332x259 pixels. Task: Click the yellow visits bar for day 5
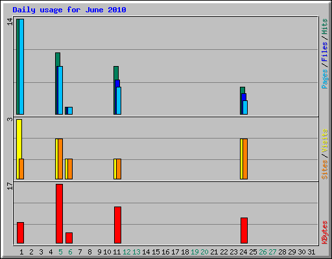click(56, 159)
